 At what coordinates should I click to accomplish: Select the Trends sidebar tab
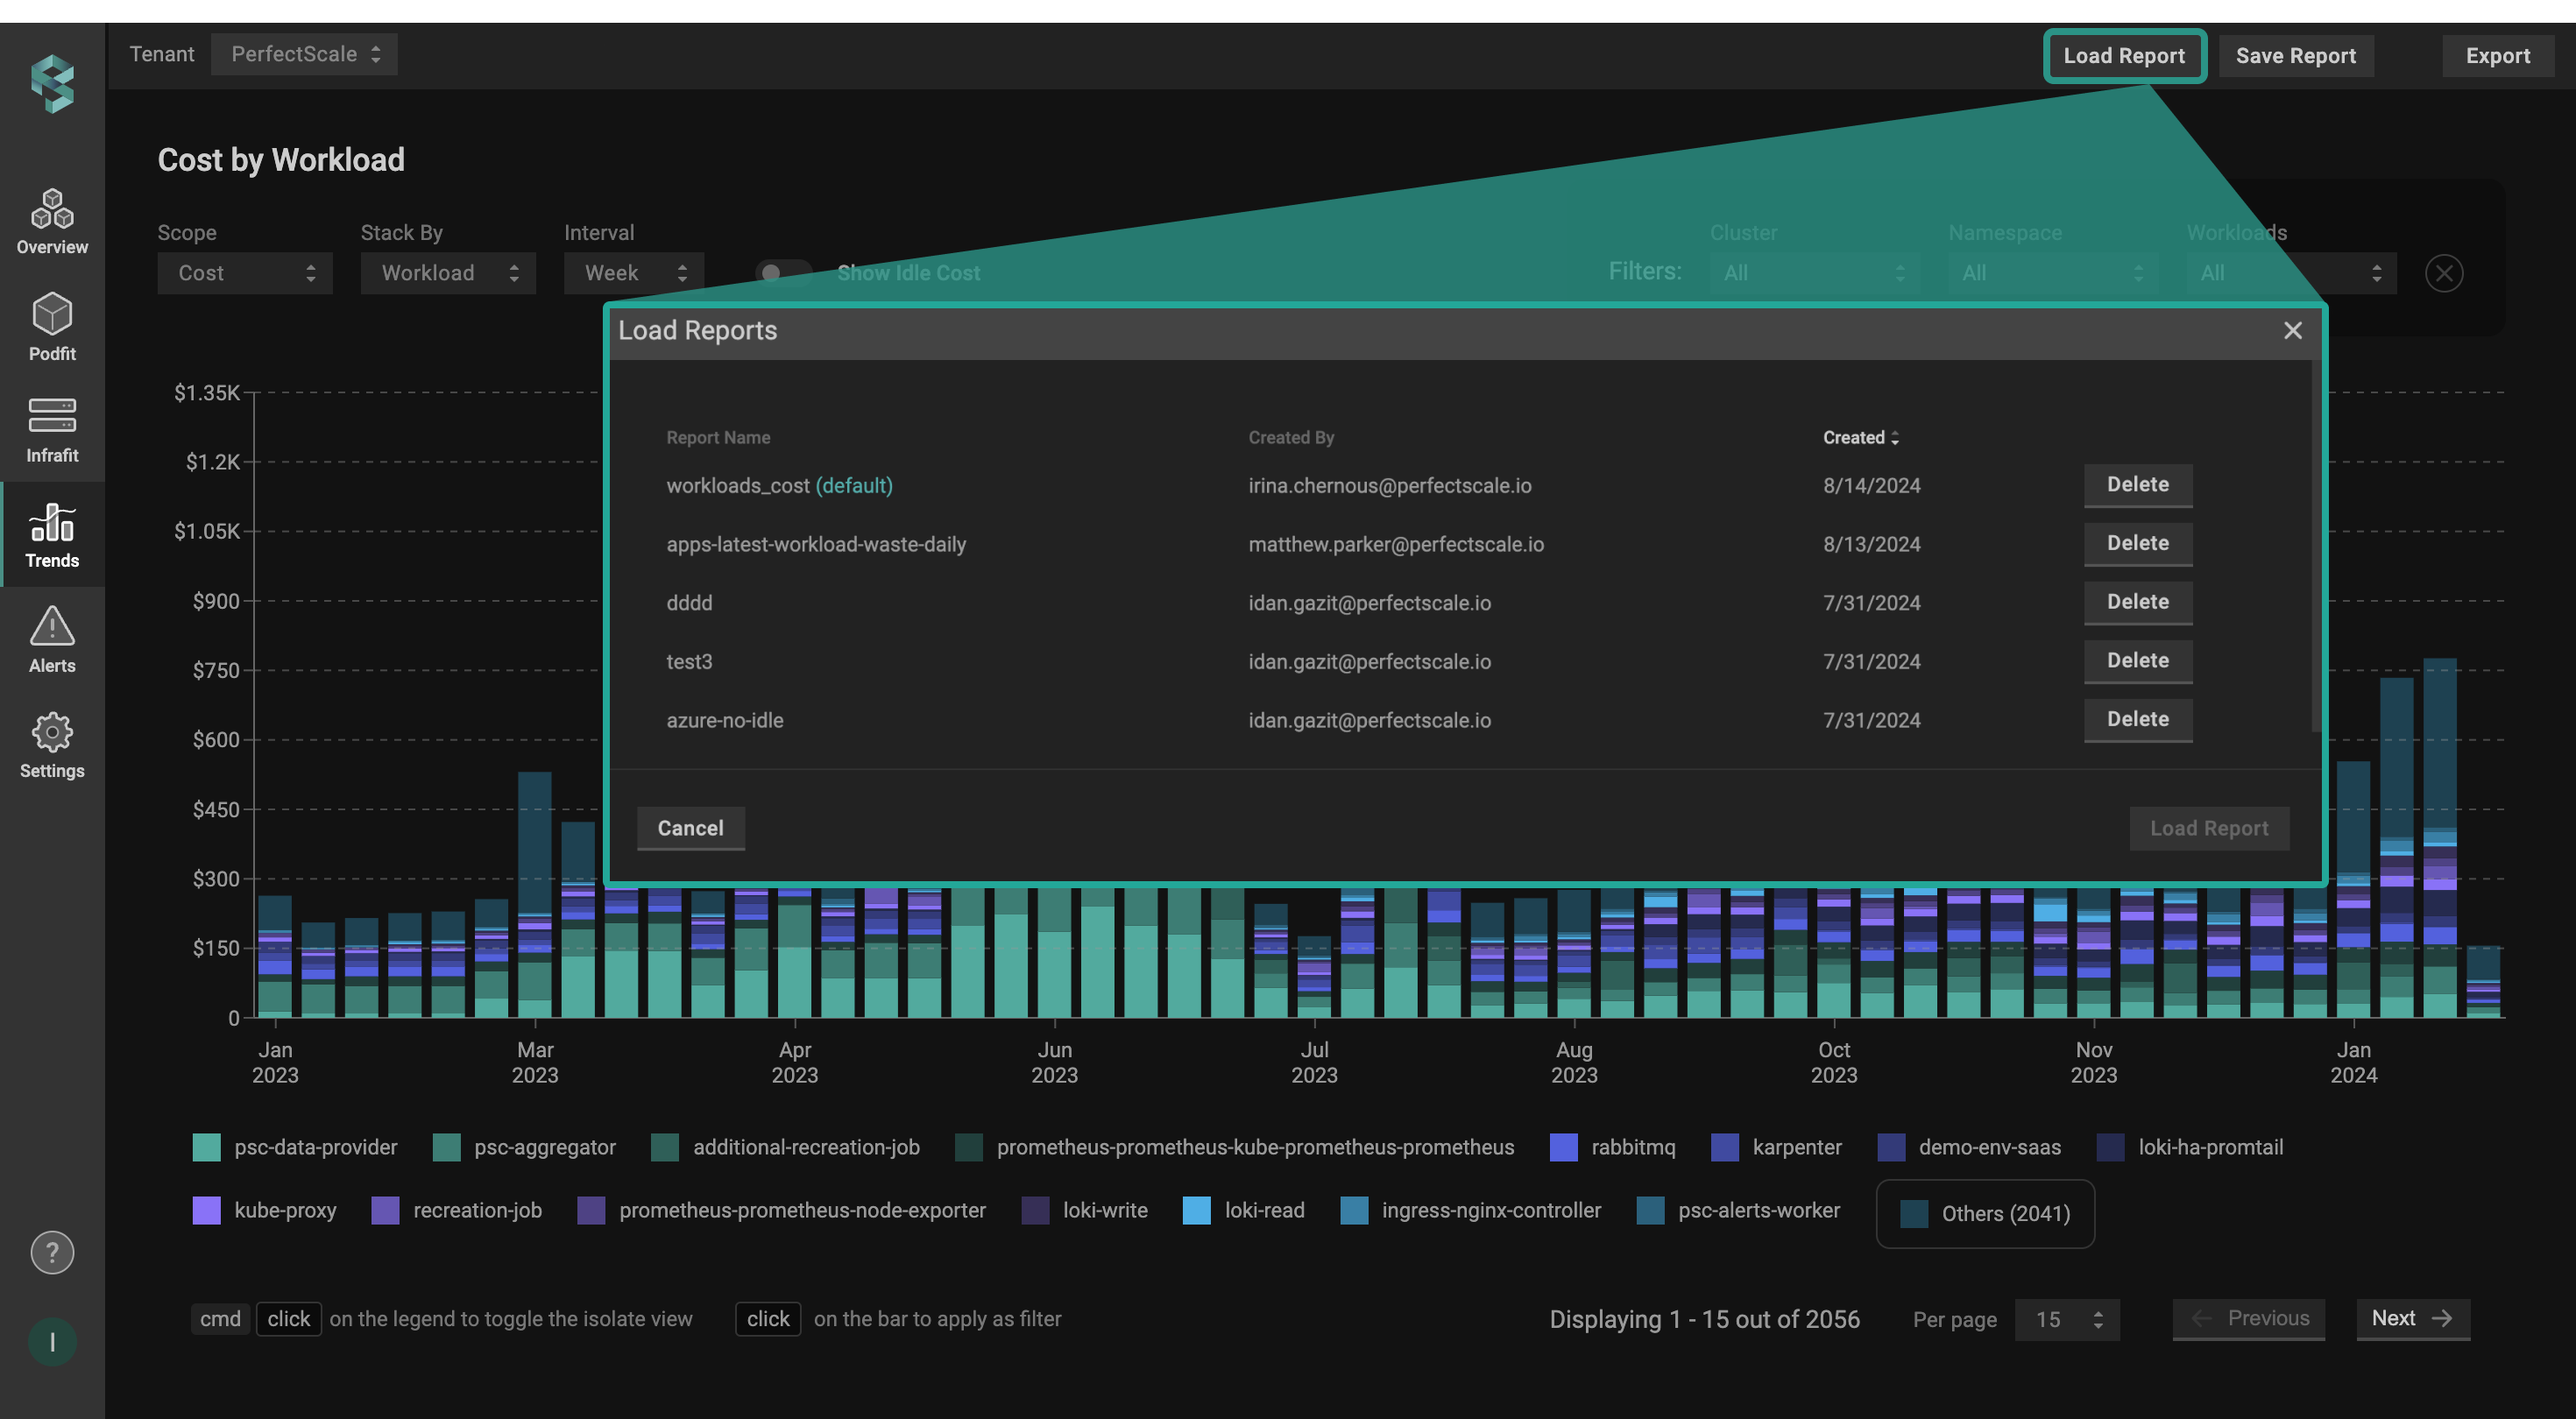[x=52, y=536]
